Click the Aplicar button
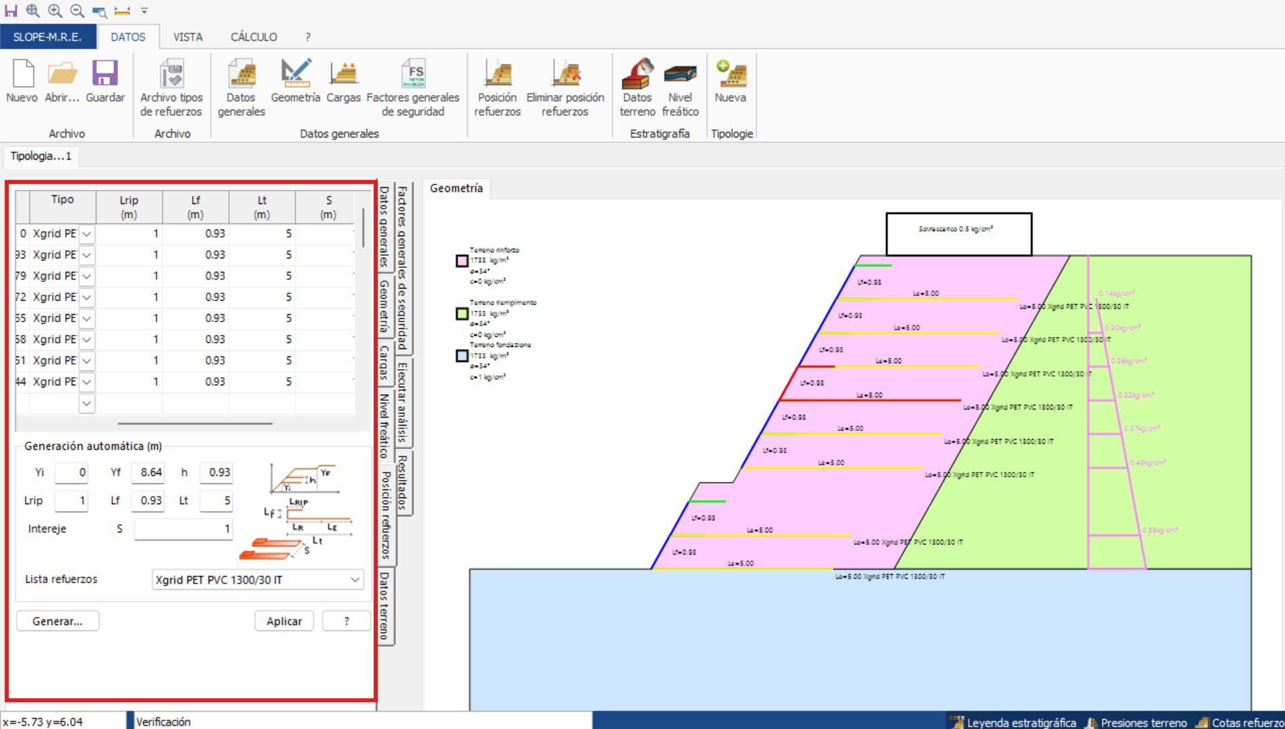This screenshot has width=1285, height=729. 284,622
